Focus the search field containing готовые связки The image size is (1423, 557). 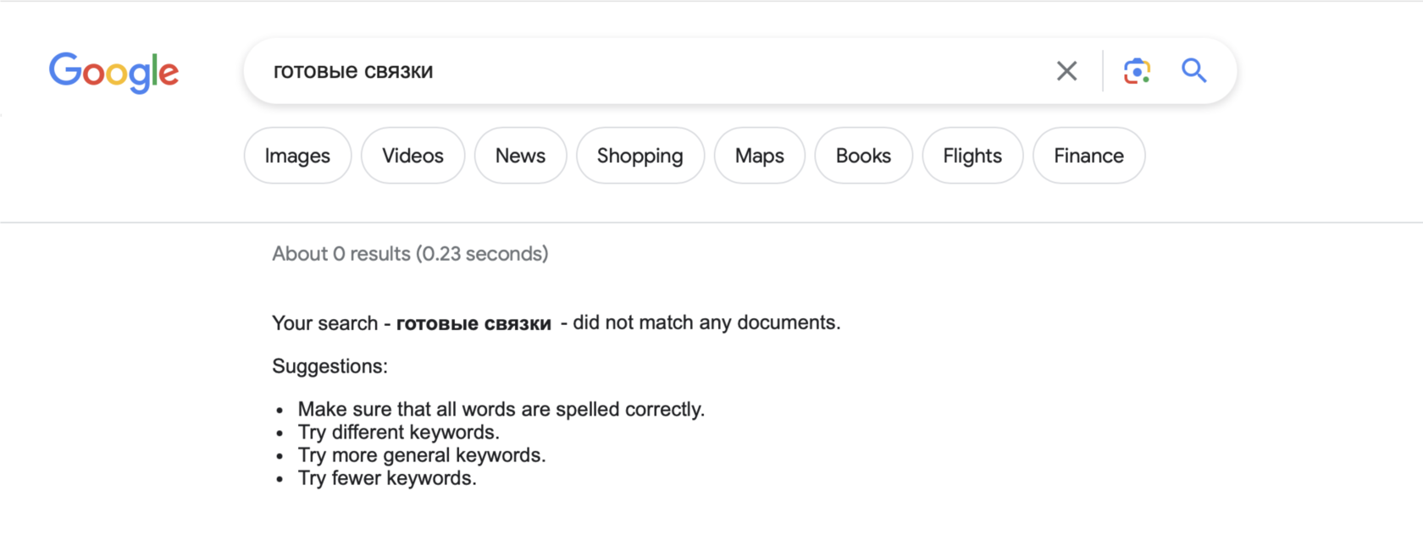point(644,71)
